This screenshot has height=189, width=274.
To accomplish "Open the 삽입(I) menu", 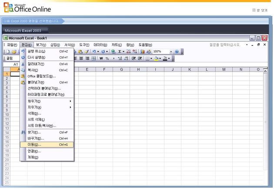I will click(x=55, y=45).
